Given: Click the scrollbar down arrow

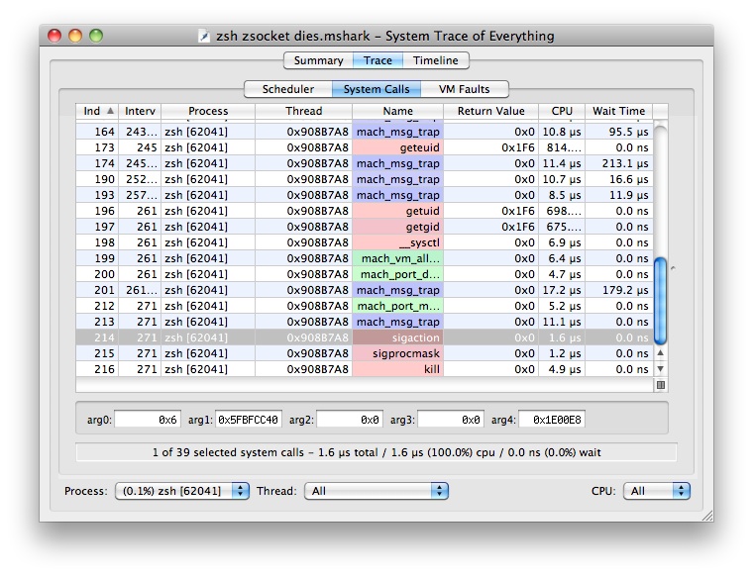Looking at the screenshot, I should [660, 369].
